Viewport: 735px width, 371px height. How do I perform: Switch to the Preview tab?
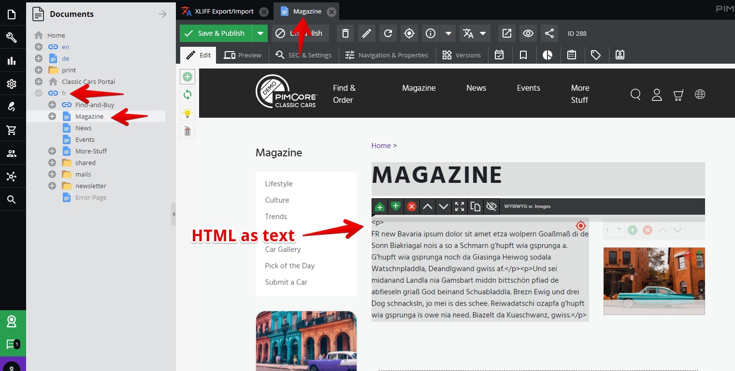click(x=243, y=55)
